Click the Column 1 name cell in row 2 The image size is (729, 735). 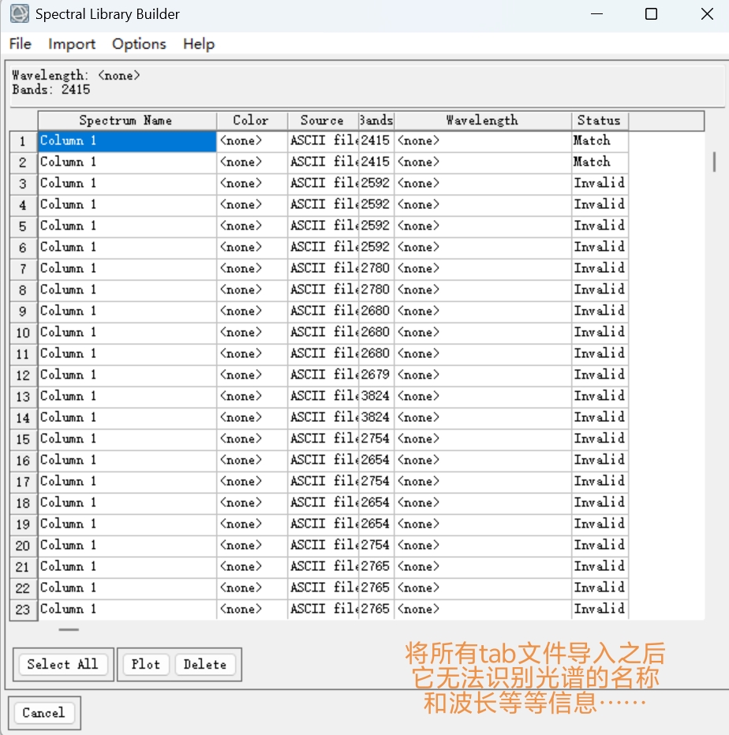click(x=127, y=162)
